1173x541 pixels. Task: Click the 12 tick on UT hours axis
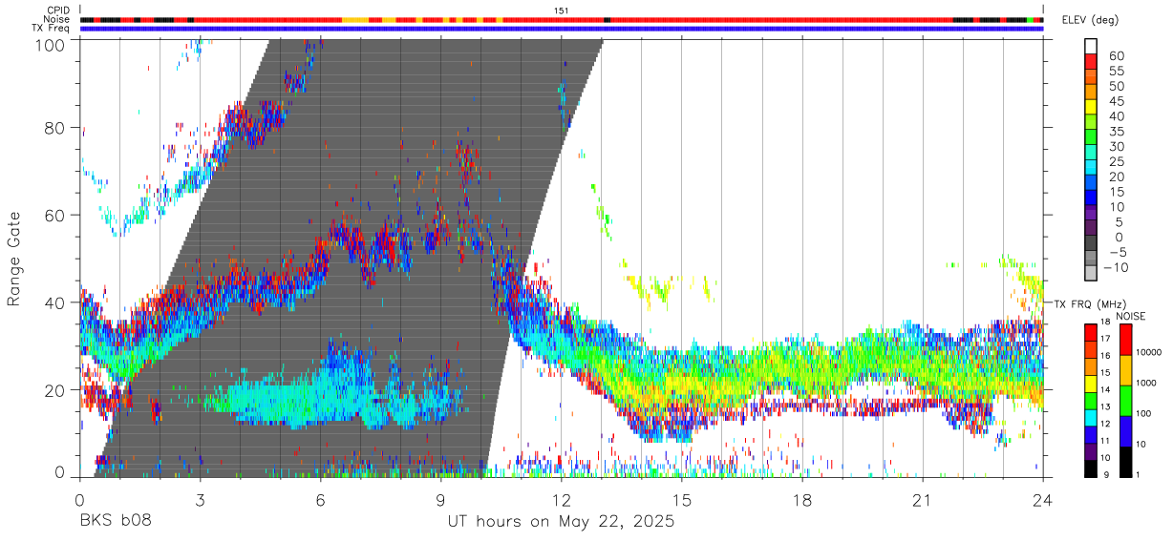click(x=562, y=499)
